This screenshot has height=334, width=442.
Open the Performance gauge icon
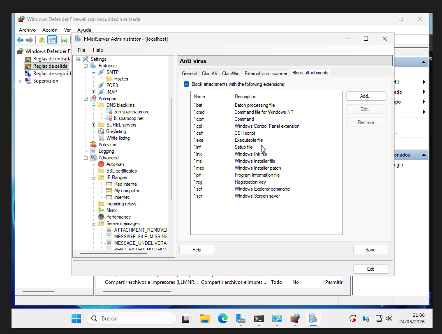[x=101, y=217]
